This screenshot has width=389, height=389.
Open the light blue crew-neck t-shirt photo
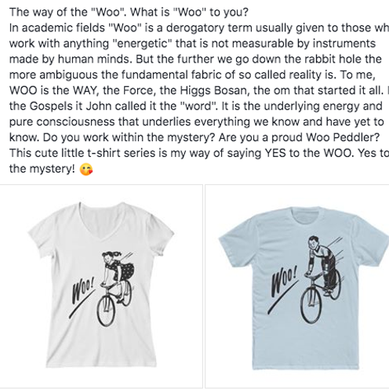coord(297,286)
